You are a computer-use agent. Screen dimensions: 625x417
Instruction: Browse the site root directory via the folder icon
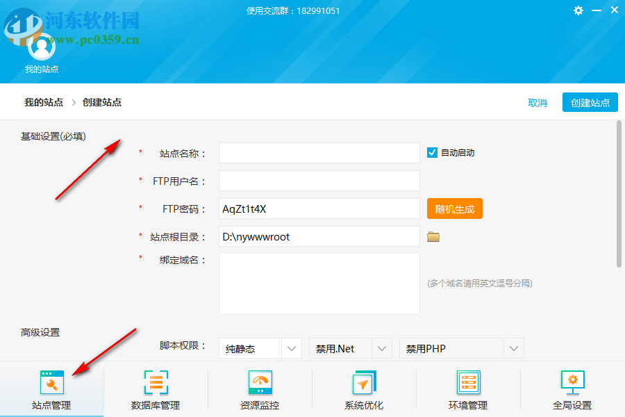pos(433,236)
